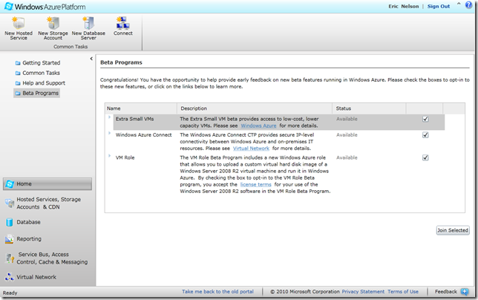Open the New Hosted Service icon

click(x=19, y=23)
